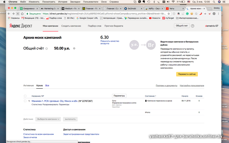This screenshot has height=143, width=229.
Task: Switch to the Go2mobi browser tab
Action: [x=133, y=9]
